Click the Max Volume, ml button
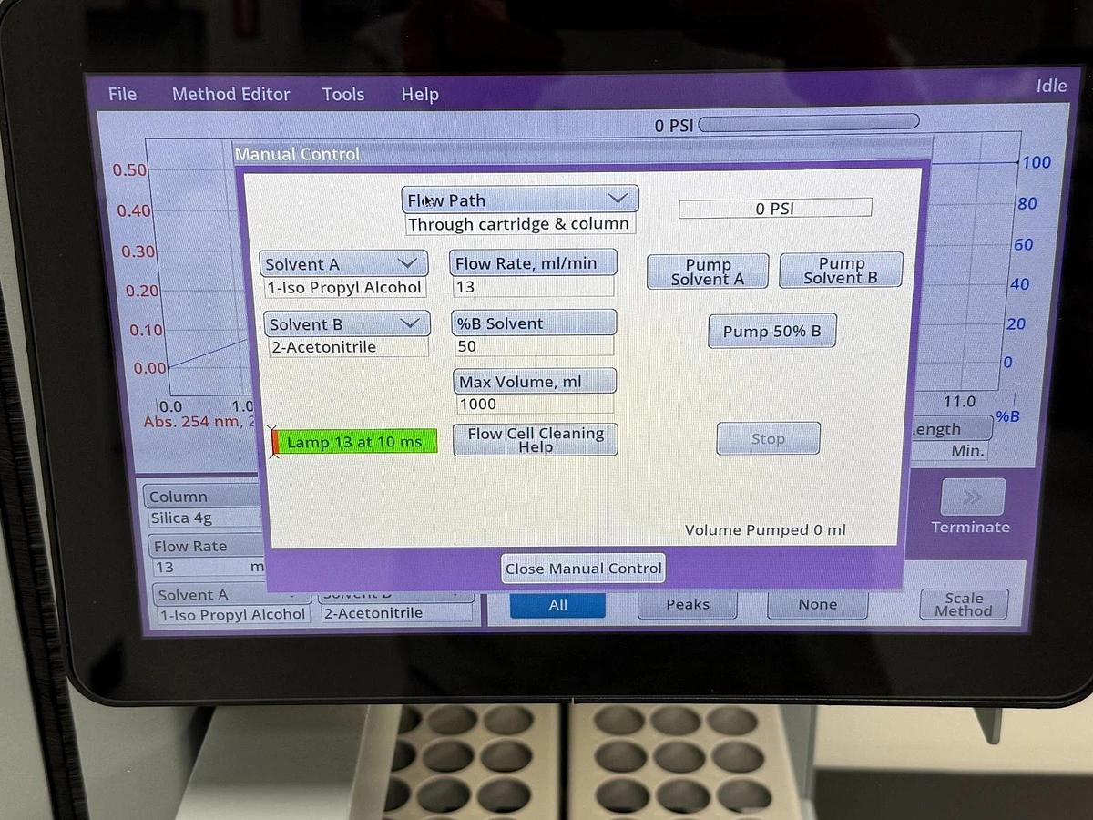The image size is (1093, 820). (x=534, y=382)
